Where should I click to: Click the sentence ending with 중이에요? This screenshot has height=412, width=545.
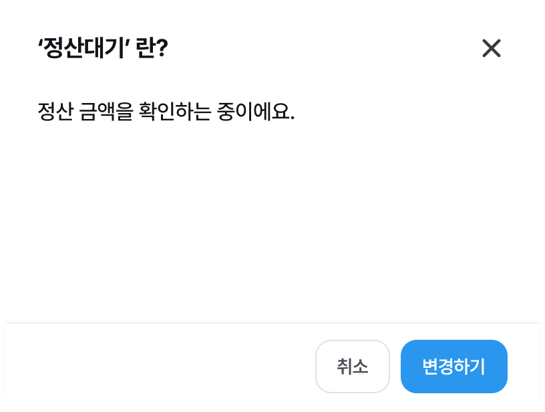(166, 110)
